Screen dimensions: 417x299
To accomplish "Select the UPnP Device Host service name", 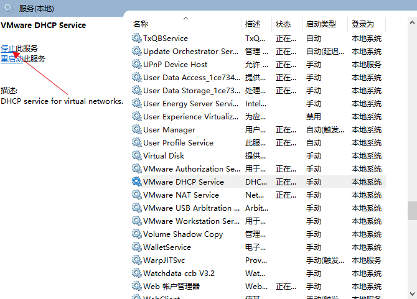I will tap(175, 64).
